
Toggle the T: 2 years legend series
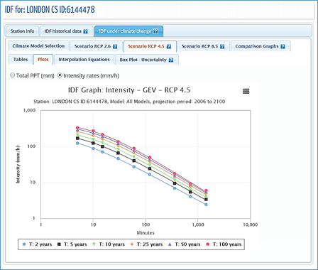(37, 244)
